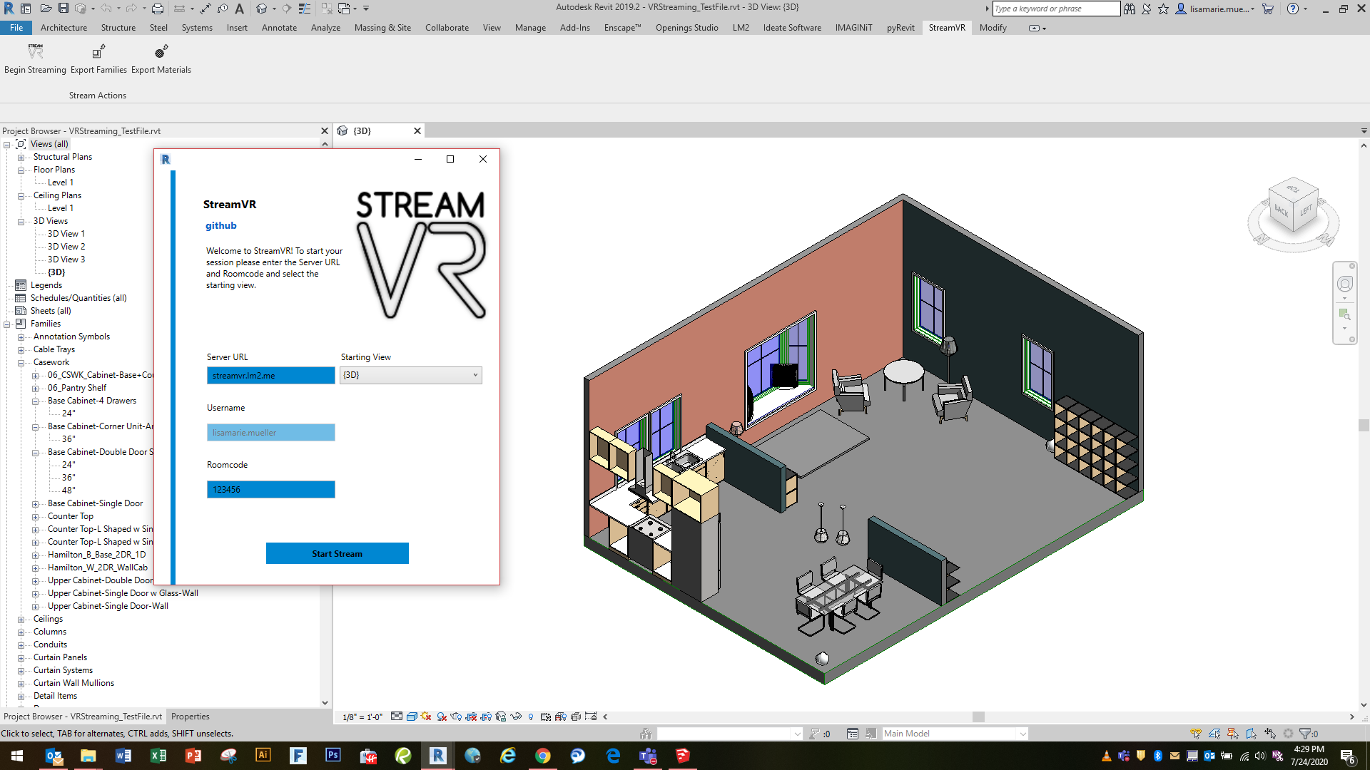Toggle Sun Path in view control bar
This screenshot has height=770, width=1370.
click(427, 717)
